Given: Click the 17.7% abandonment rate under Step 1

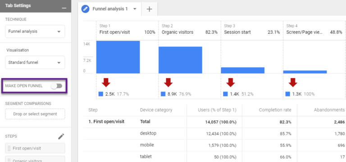Looking at the screenshot, I should pos(123,94).
